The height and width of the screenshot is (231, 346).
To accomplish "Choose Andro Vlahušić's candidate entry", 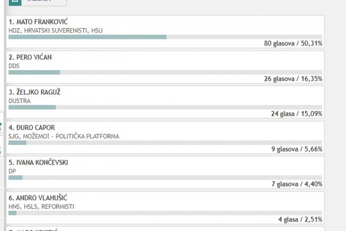I will click(x=165, y=208).
